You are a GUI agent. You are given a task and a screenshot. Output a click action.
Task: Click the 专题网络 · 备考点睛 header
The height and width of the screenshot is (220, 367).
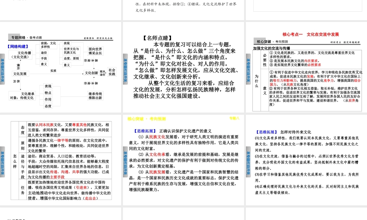26,37
